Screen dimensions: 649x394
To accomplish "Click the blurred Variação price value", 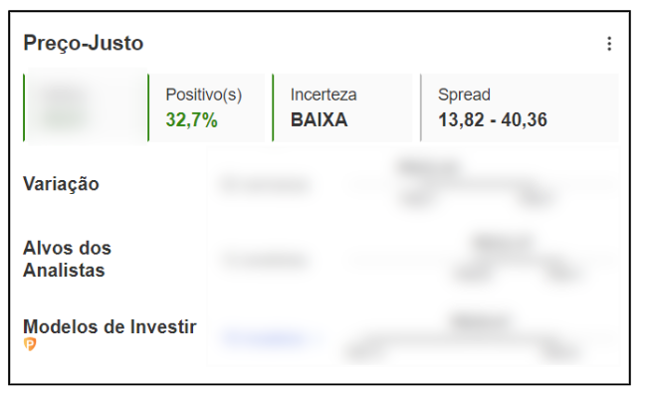I will click(x=265, y=184).
